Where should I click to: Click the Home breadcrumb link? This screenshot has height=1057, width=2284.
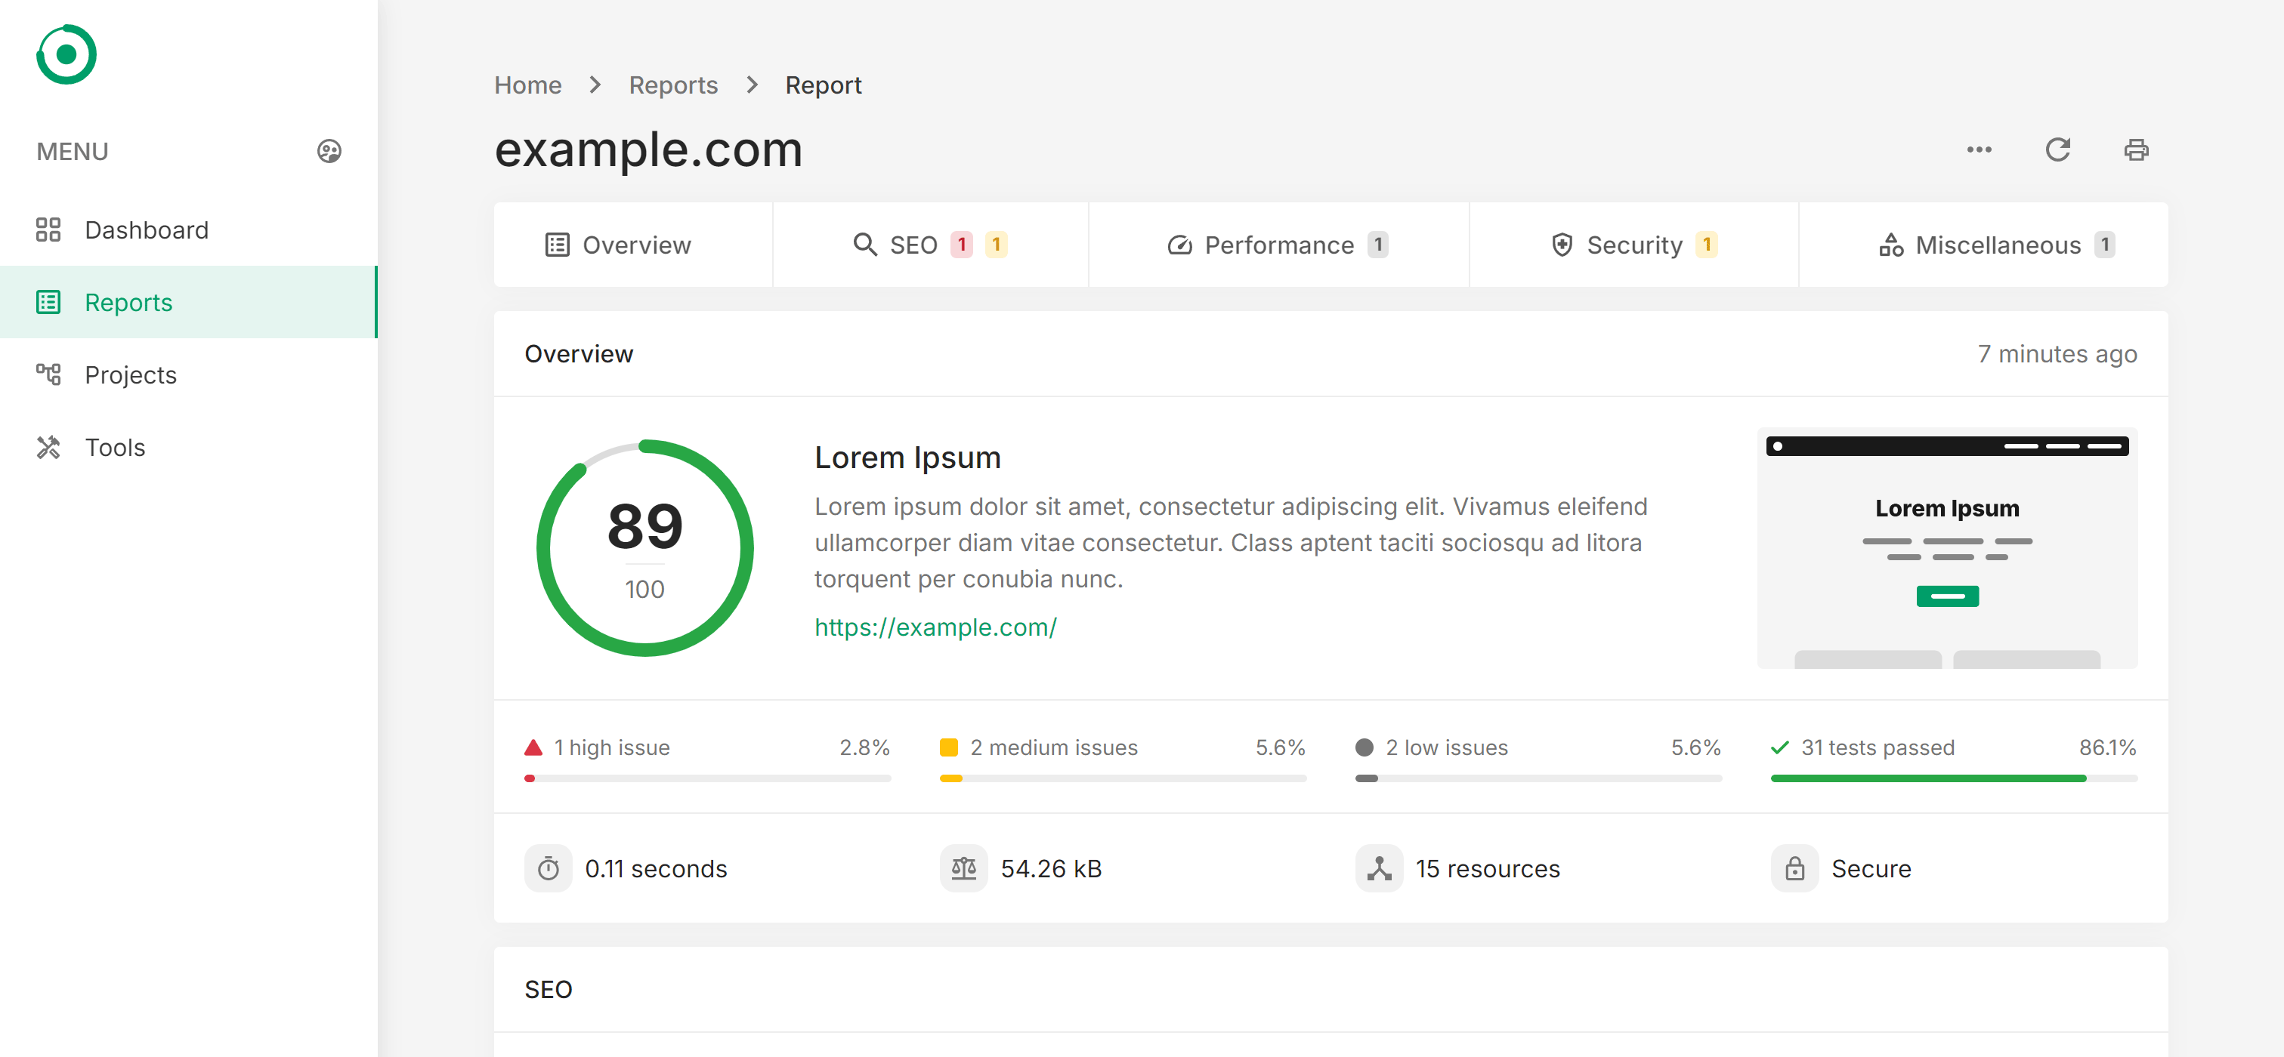click(529, 85)
